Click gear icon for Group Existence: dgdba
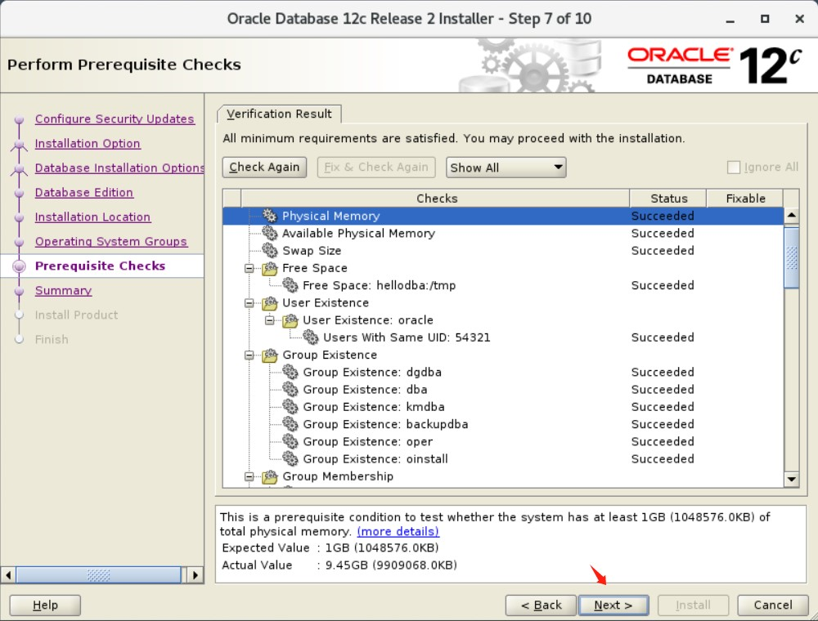 coord(290,372)
